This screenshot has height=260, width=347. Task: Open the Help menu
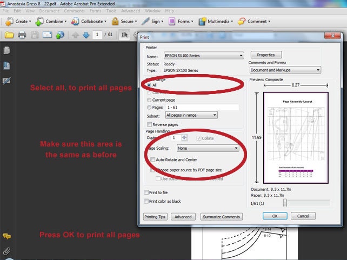click(x=170, y=11)
